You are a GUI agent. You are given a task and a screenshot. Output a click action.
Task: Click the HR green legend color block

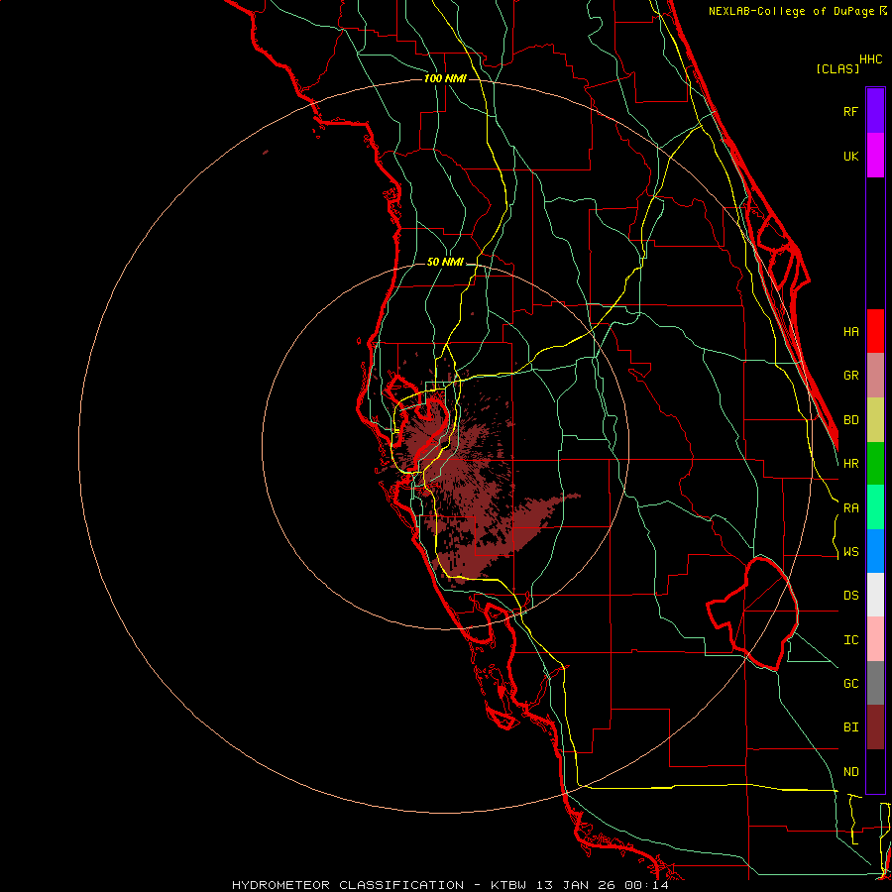click(875, 463)
